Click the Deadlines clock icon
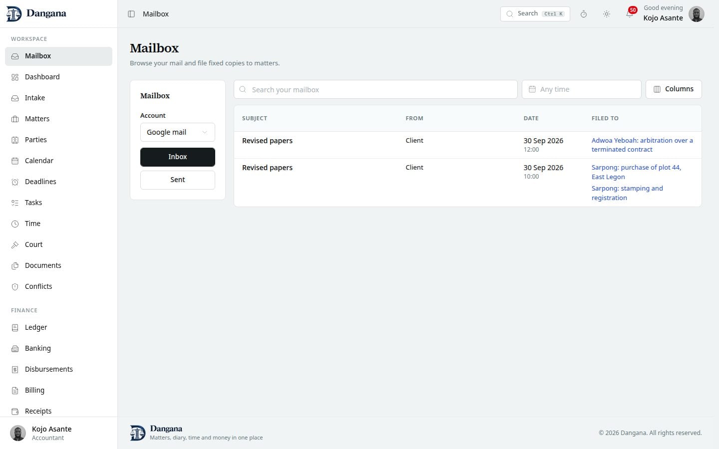Viewport: 719px width, 449px height. tap(15, 182)
